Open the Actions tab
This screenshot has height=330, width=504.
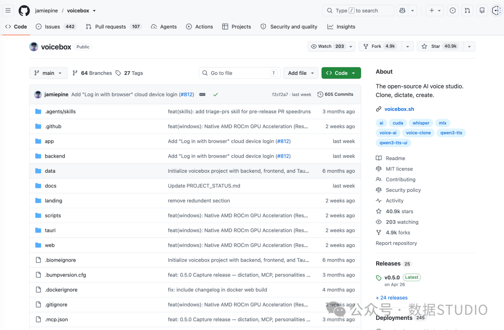(199, 27)
